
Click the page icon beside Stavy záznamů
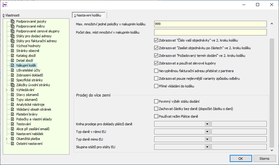tap(13, 95)
